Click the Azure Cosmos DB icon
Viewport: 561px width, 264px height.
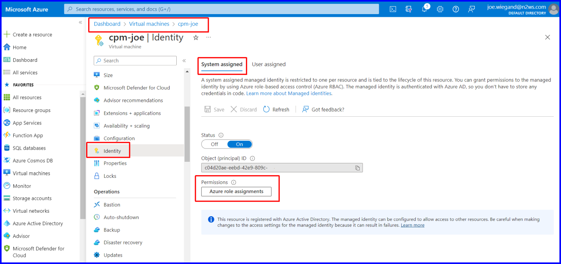point(7,161)
